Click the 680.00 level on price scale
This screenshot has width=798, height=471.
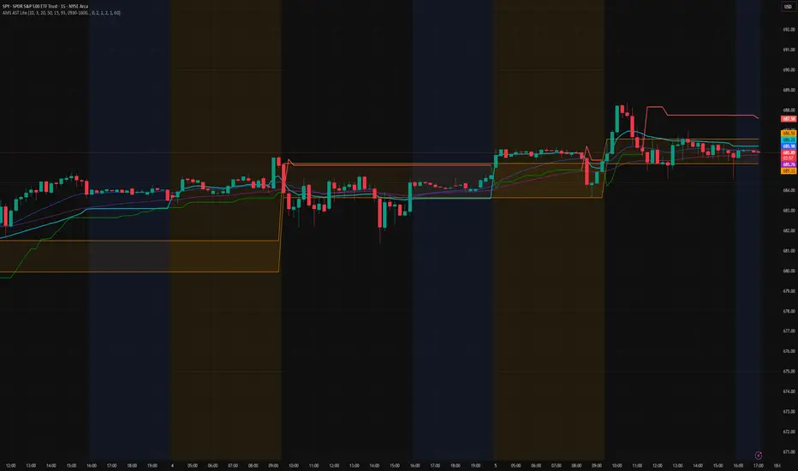[x=789, y=271]
